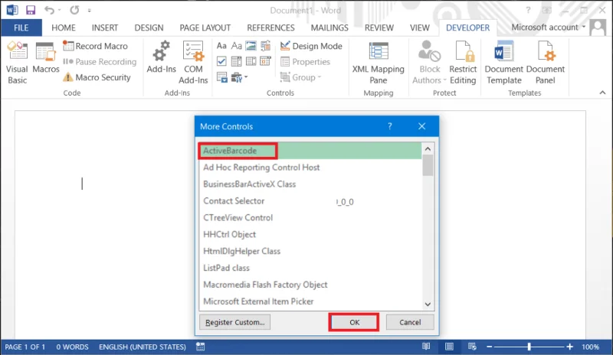Open the Macros list

click(46, 58)
